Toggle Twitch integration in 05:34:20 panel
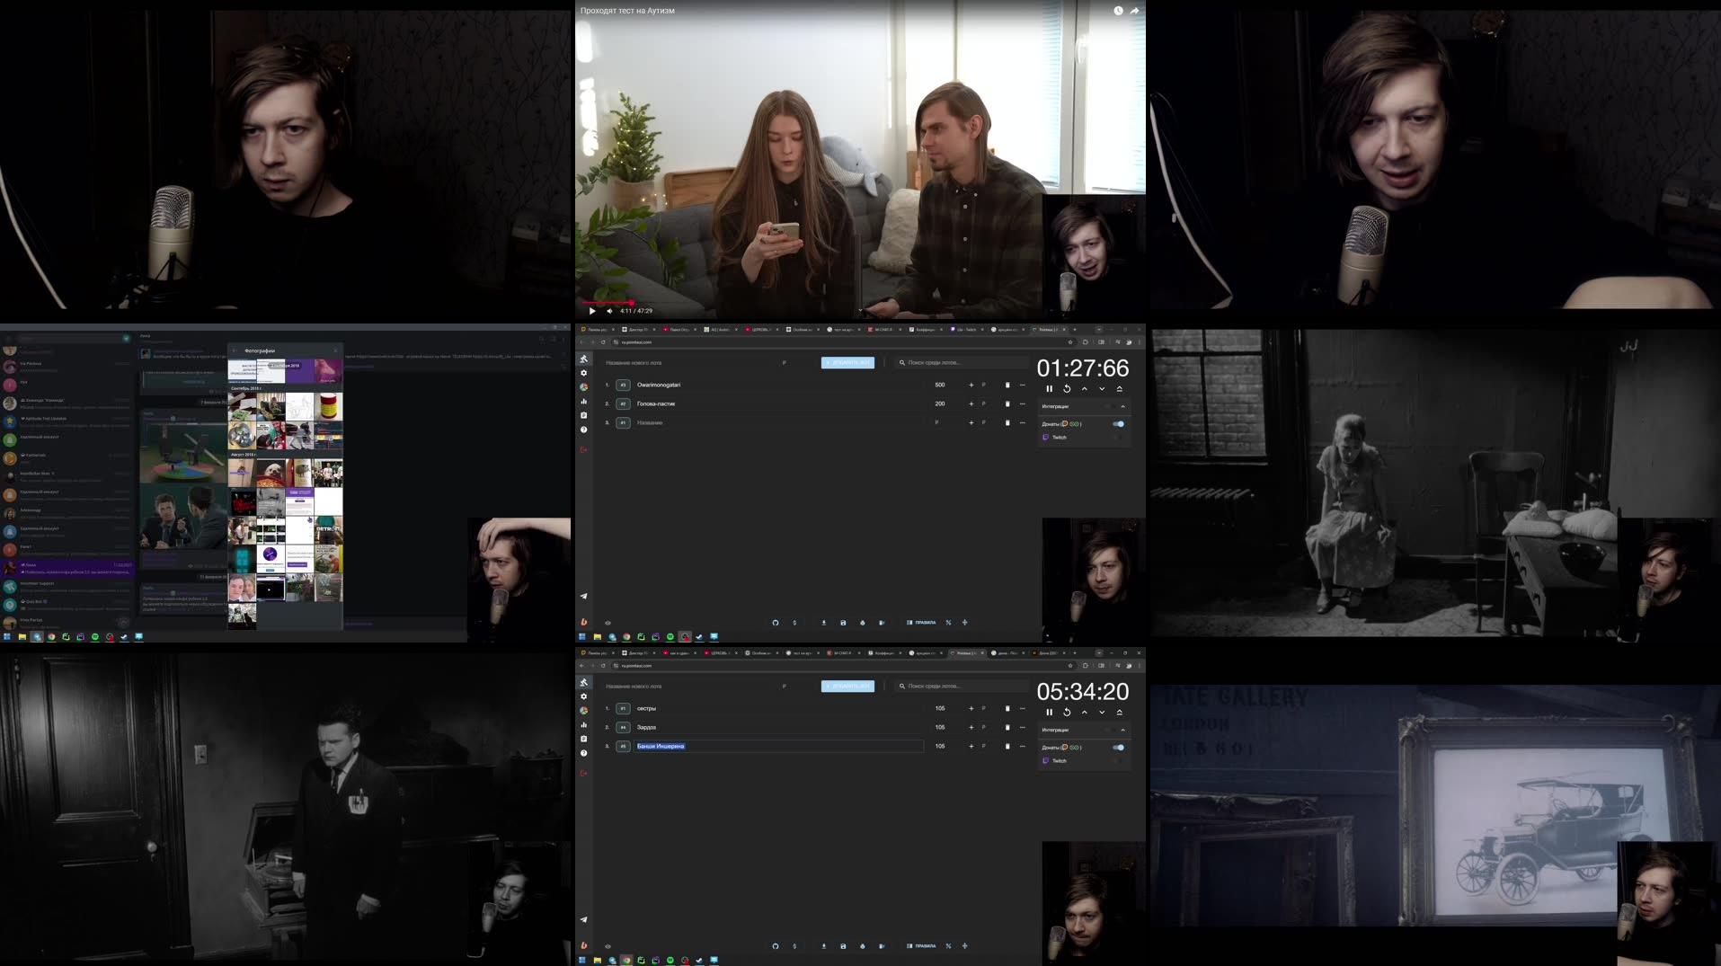This screenshot has height=966, width=1721. point(1118,761)
